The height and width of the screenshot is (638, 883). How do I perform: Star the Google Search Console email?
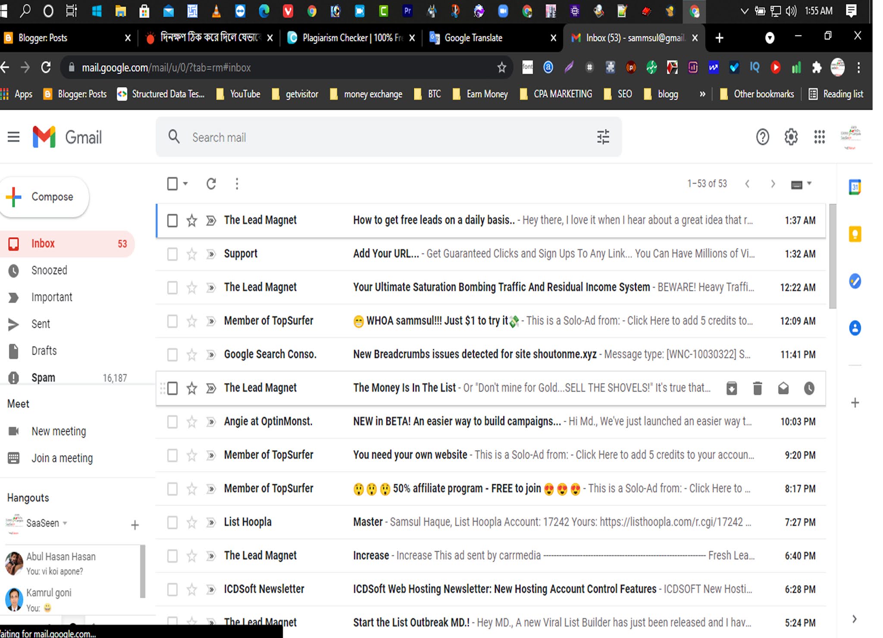coord(191,355)
